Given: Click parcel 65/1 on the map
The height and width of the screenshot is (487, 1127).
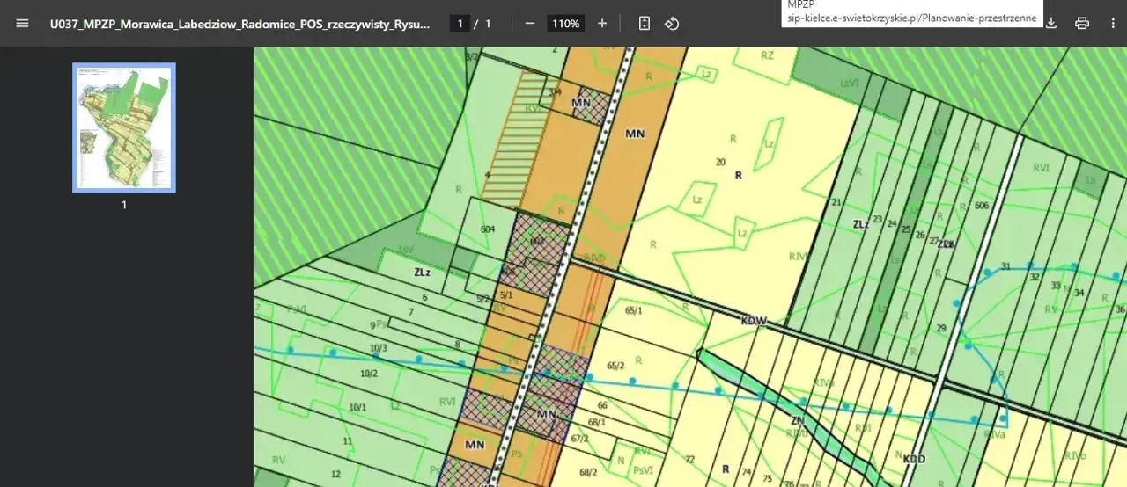Looking at the screenshot, I should click(x=634, y=310).
